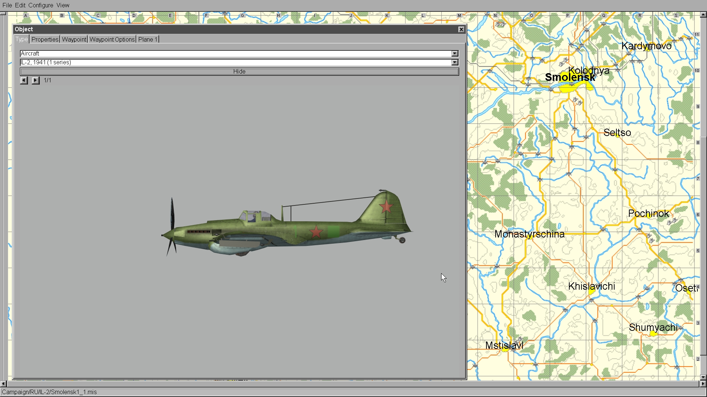Click the airfield icon near Mstislavl

coord(519,339)
